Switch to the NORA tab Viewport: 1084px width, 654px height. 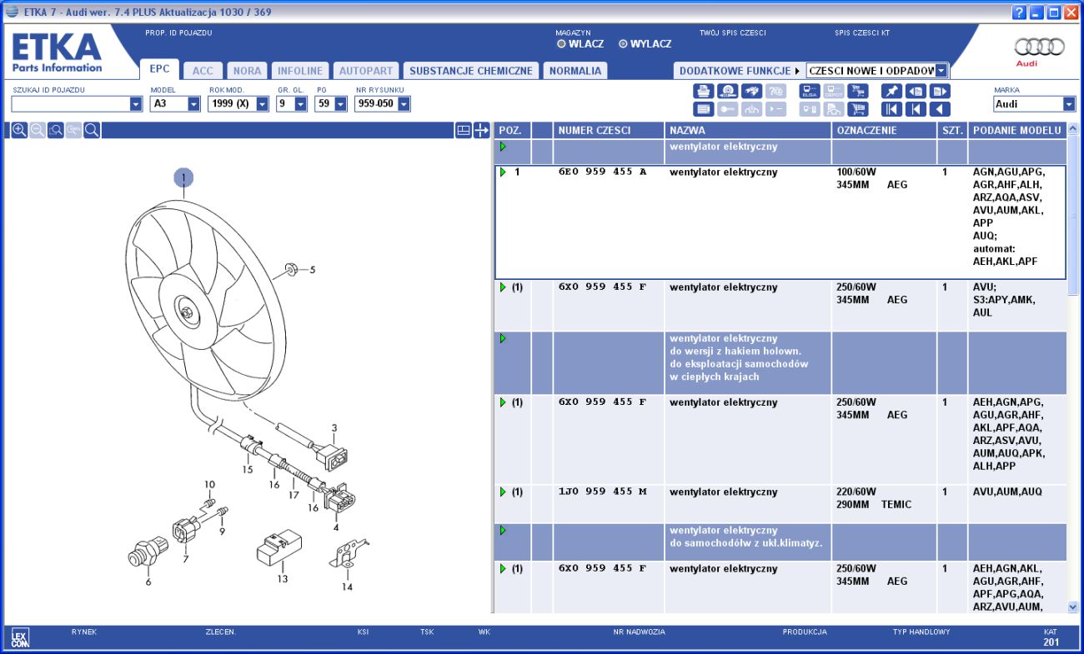point(247,71)
